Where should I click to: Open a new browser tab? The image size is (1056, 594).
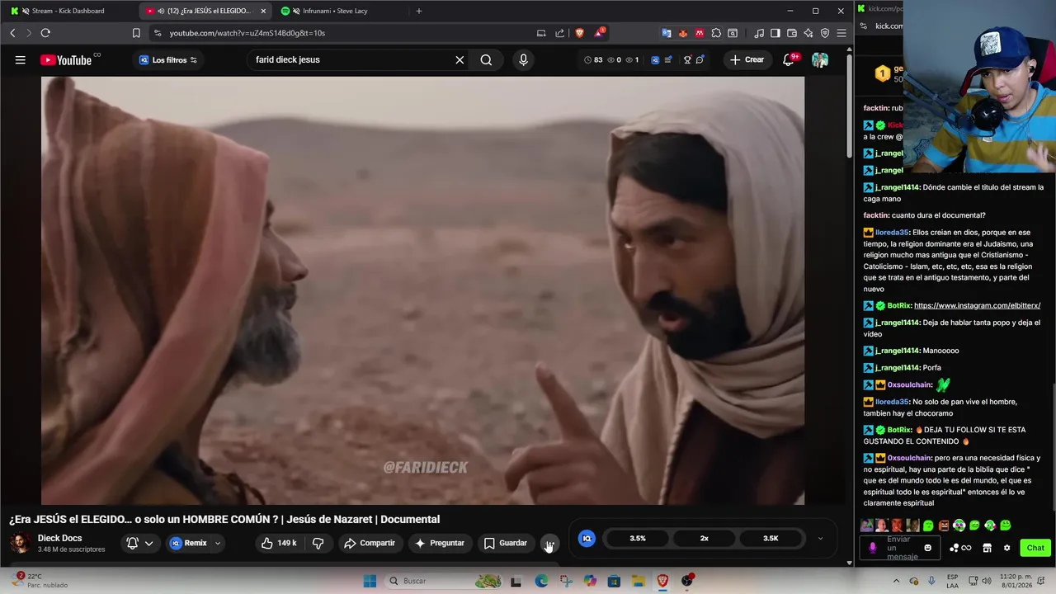click(419, 11)
